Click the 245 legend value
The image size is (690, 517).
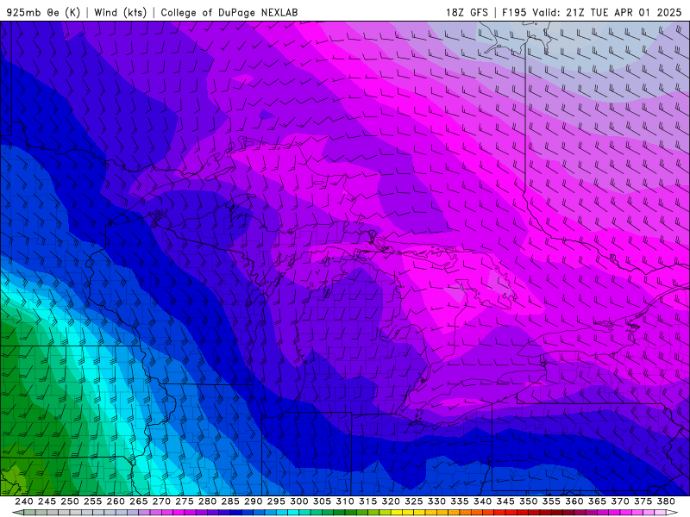47,501
